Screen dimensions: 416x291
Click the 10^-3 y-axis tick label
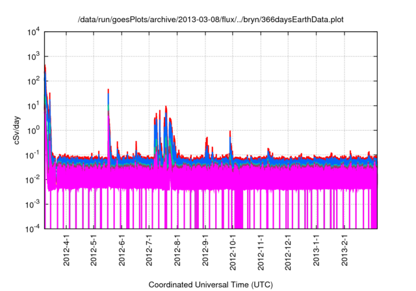(x=32, y=205)
